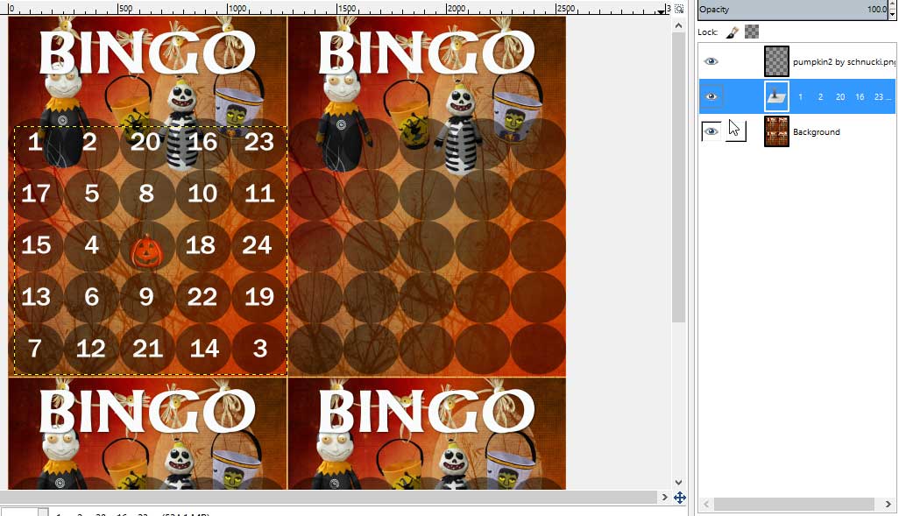Adjust the layer Opacity slider
This screenshot has width=899, height=516.
[x=792, y=10]
